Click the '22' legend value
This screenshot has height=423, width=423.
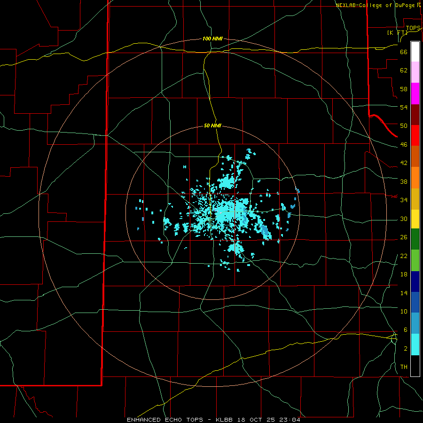(x=404, y=256)
